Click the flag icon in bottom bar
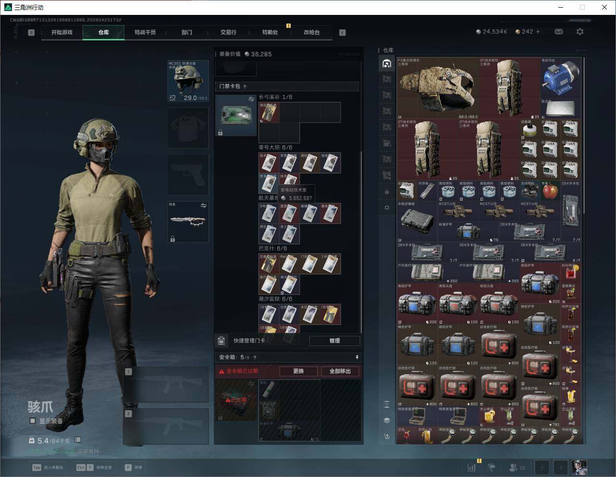This screenshot has width=616, height=477. (x=492, y=467)
